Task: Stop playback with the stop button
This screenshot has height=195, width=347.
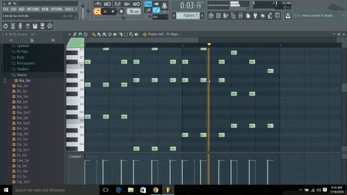Action: point(113,11)
